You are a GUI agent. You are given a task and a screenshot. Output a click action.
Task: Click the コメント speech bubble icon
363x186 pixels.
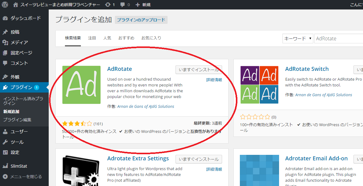pyautogui.click(x=5, y=63)
